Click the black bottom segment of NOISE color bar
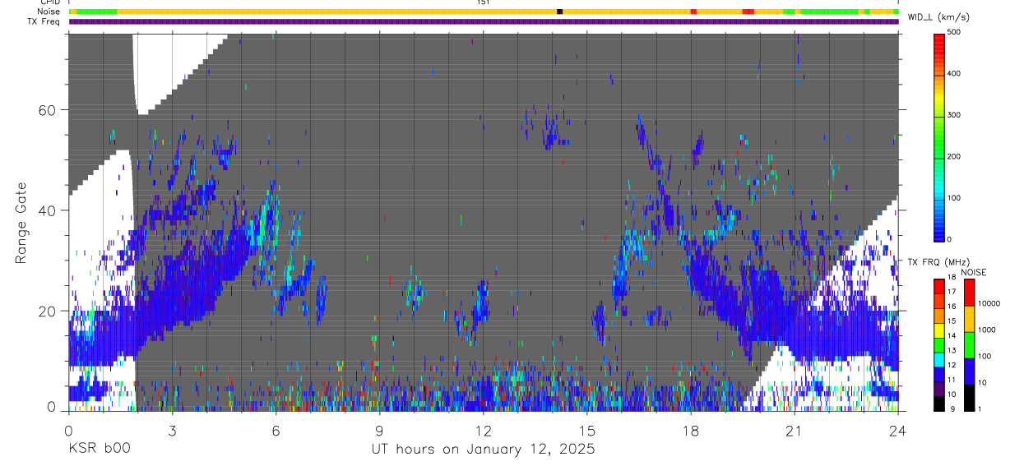Screen dimensions: 1010x466 click(x=969, y=399)
